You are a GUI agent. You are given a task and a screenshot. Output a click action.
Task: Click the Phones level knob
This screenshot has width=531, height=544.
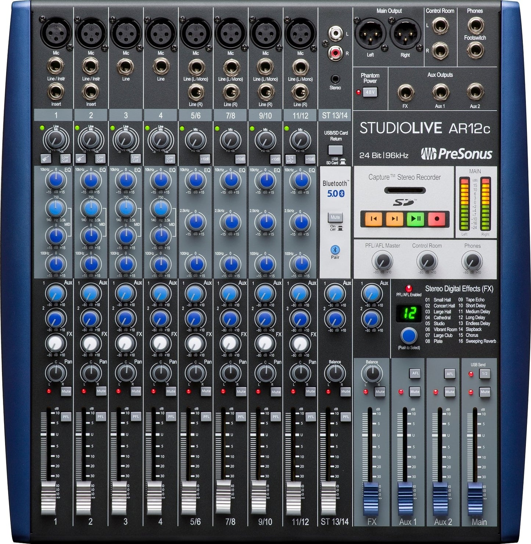472,262
